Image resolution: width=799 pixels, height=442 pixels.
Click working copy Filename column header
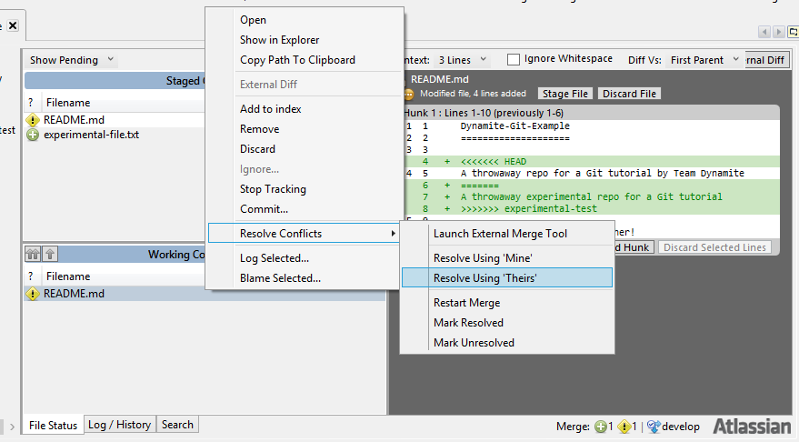coord(68,276)
